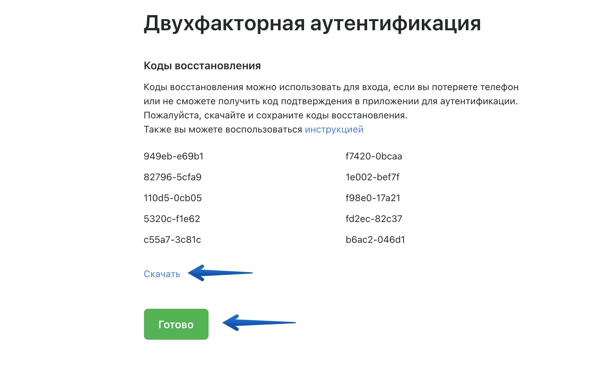Click the Двухфакторная аутентификация page title
Image resolution: width=592 pixels, height=374 pixels.
tap(312, 24)
